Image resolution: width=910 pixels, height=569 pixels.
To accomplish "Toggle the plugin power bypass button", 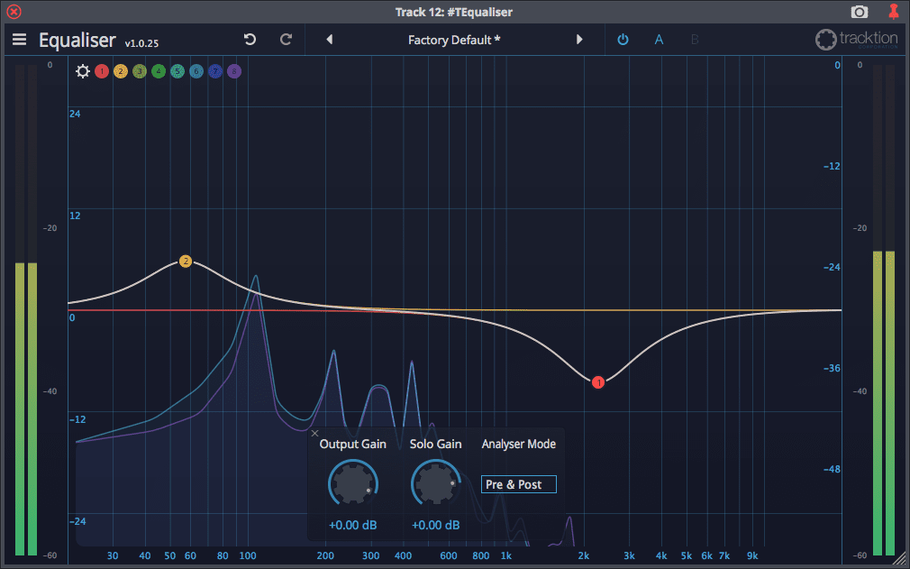I will (x=623, y=40).
